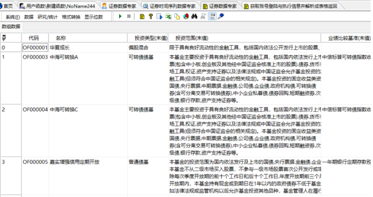The height and width of the screenshot is (197, 373).
Task: Click the blue pin marker icon
Action: pos(221,16)
